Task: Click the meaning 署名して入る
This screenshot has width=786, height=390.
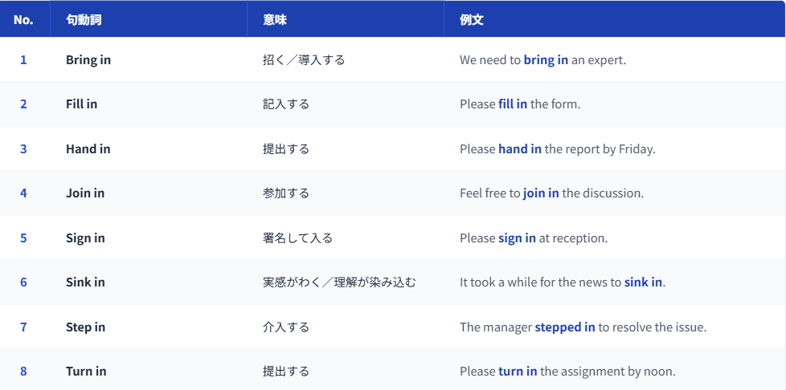Action: [x=297, y=238]
